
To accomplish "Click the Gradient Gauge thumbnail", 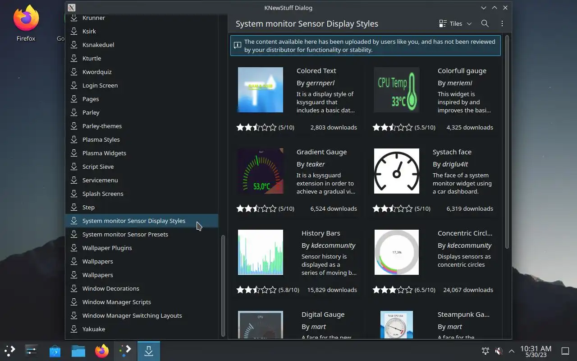I will tap(261, 171).
